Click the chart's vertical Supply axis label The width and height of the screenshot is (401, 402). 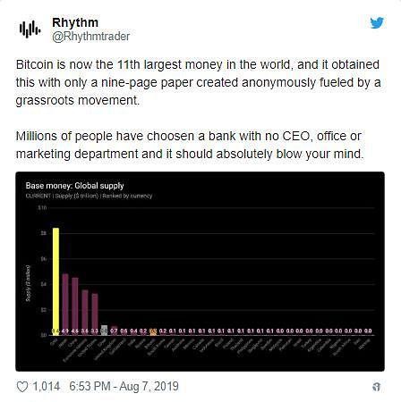28,283
